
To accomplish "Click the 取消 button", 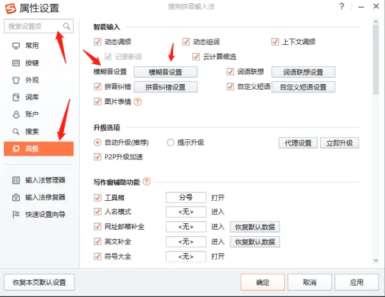I will coord(310,282).
